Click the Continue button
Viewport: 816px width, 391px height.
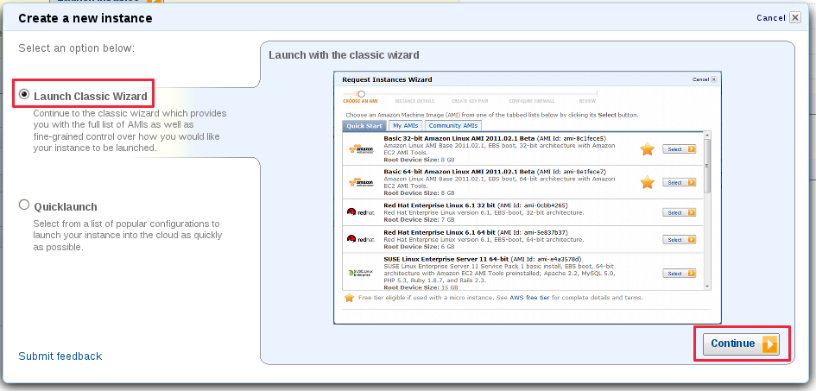coord(741,344)
